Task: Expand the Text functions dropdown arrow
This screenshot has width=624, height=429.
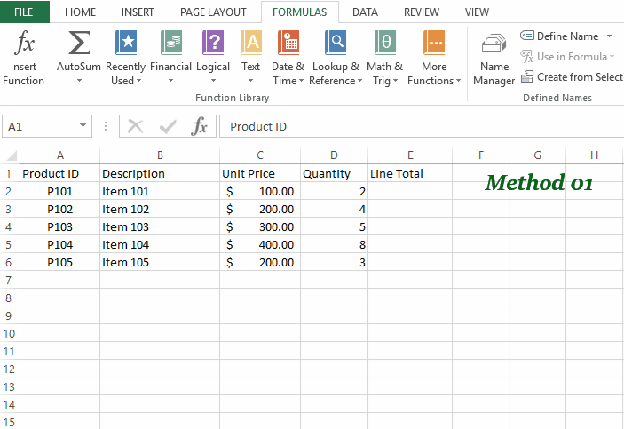Action: pos(250,81)
